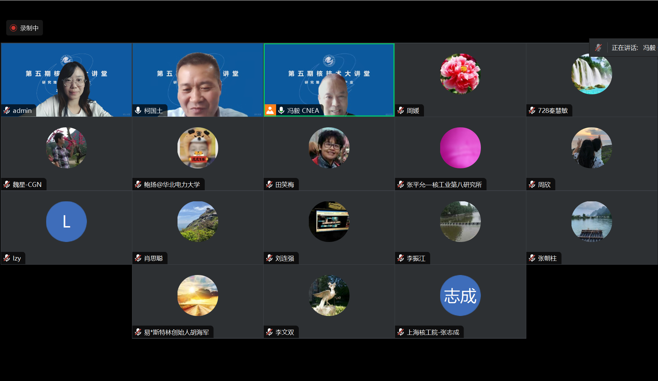Viewport: 658px width, 381px height.
Task: Click the active microphone icon for 冯毅 CNEA
Action: click(x=281, y=110)
